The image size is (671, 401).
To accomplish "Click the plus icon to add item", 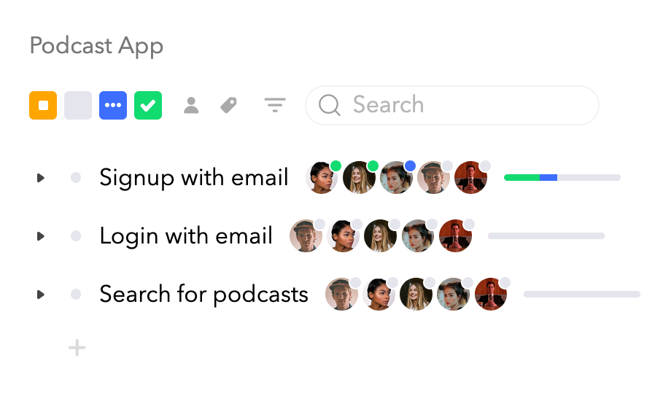I will click(77, 348).
